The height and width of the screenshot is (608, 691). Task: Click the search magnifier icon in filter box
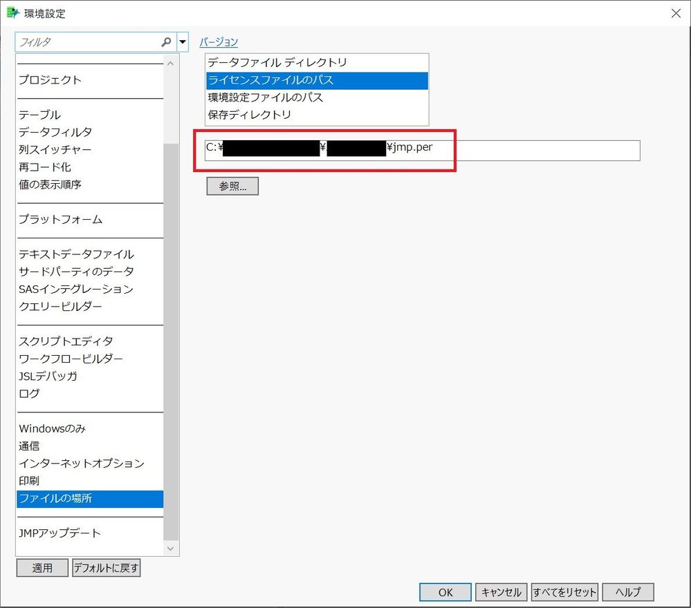pyautogui.click(x=166, y=42)
